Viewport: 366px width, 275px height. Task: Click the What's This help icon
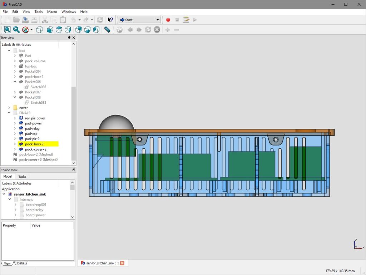coord(110,20)
